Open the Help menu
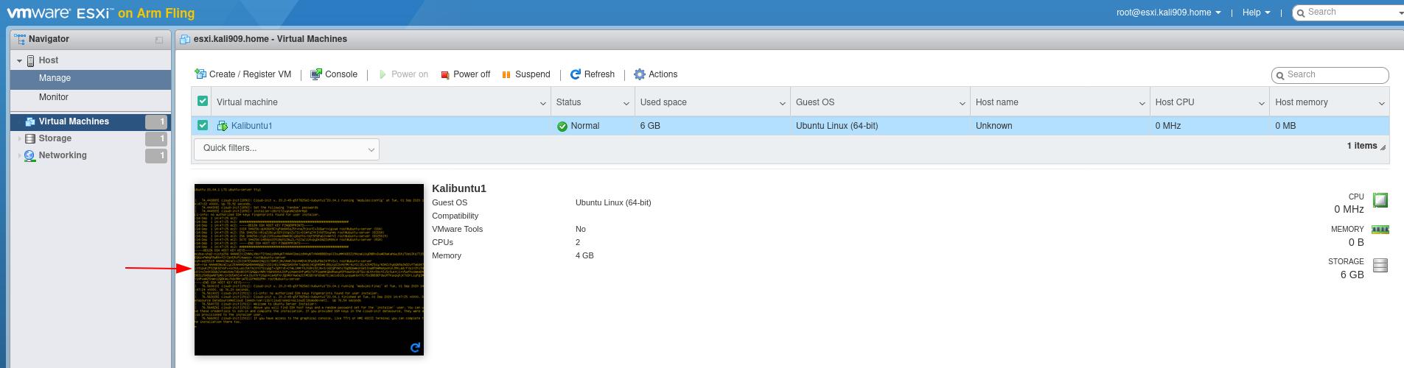Screen dimensions: 1404x368 coord(1257,13)
